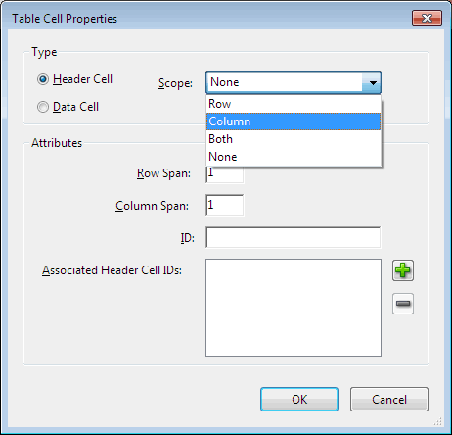Select the Header Cell radio button
The image size is (452, 435).
click(x=43, y=79)
